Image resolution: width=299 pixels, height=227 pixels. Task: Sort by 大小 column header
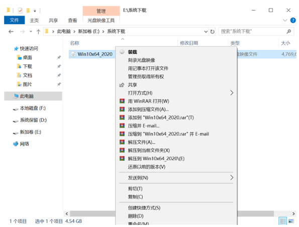click(x=285, y=43)
